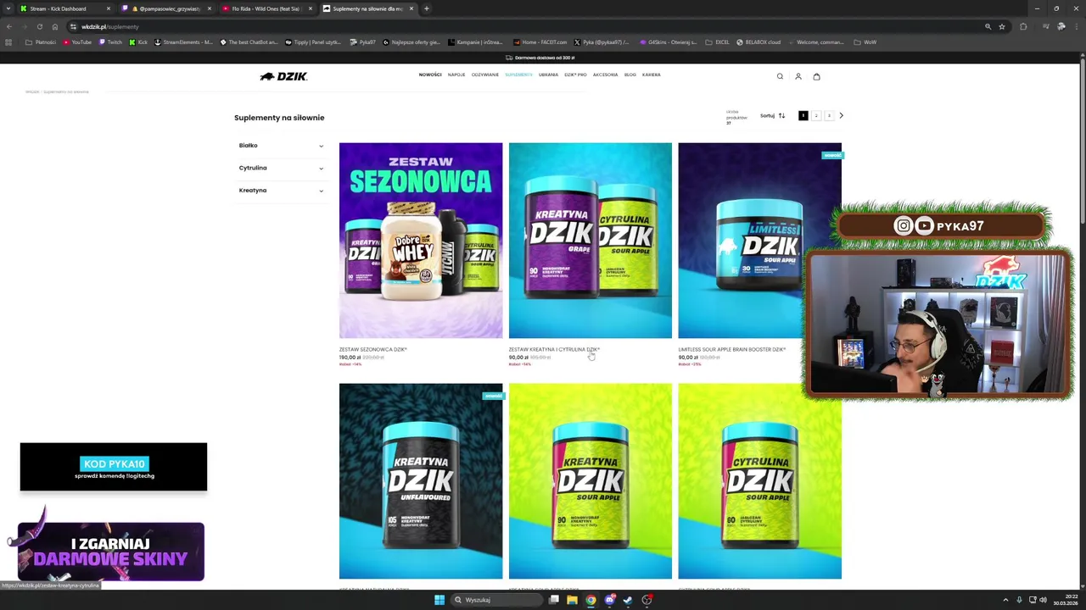Viewport: 1086px width, 610px height.
Task: Open a new browser tab with the plus
Action: pos(426,8)
